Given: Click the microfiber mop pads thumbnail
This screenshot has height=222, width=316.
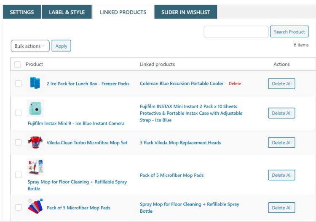Looking at the screenshot, I should [x=35, y=206].
